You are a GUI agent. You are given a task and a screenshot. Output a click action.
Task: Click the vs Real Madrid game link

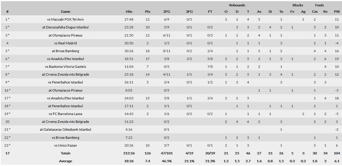[x=65, y=43]
